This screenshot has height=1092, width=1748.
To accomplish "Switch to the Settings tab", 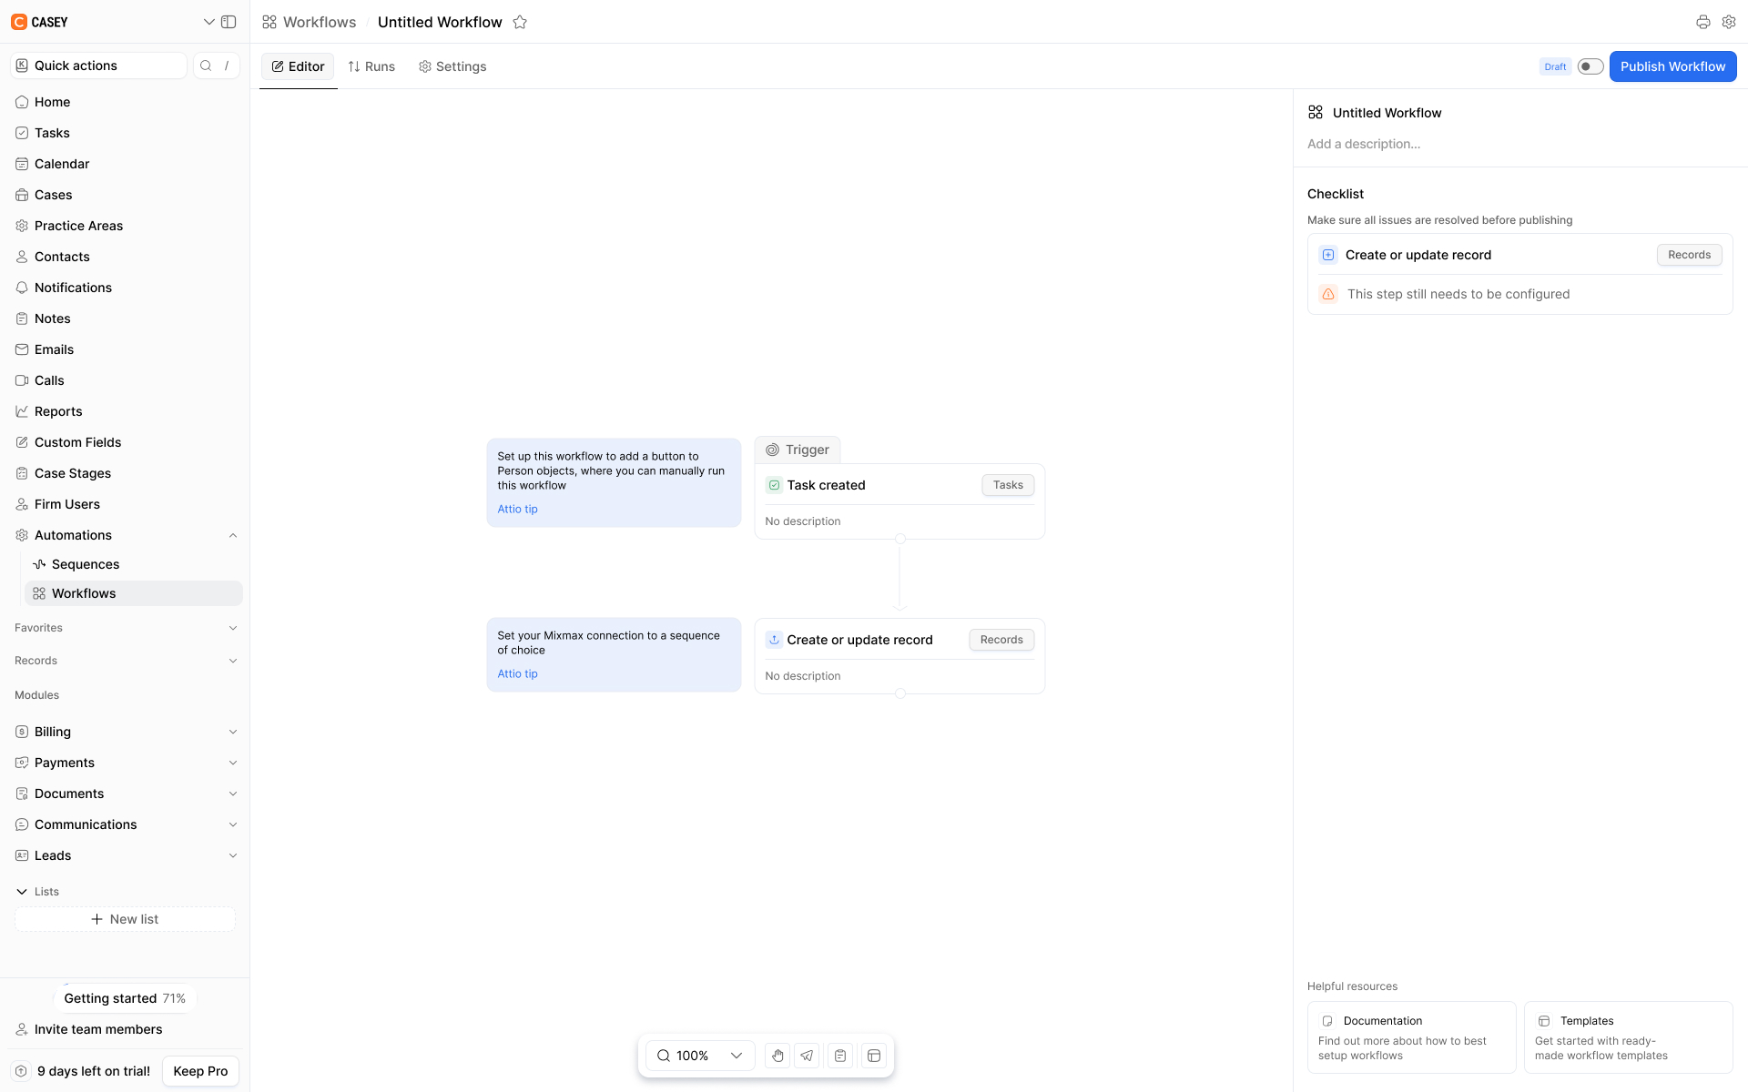I will click(x=452, y=66).
